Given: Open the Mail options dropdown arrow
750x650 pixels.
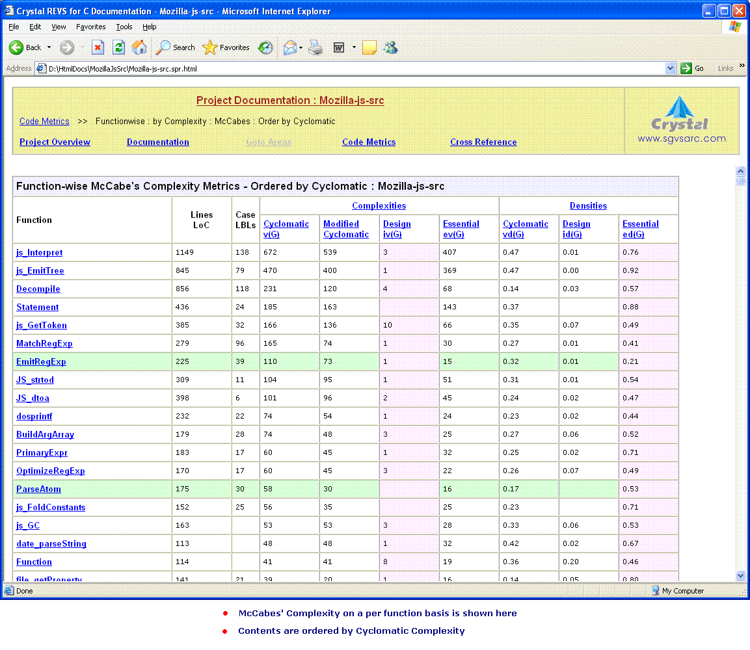Looking at the screenshot, I should pyautogui.click(x=301, y=47).
